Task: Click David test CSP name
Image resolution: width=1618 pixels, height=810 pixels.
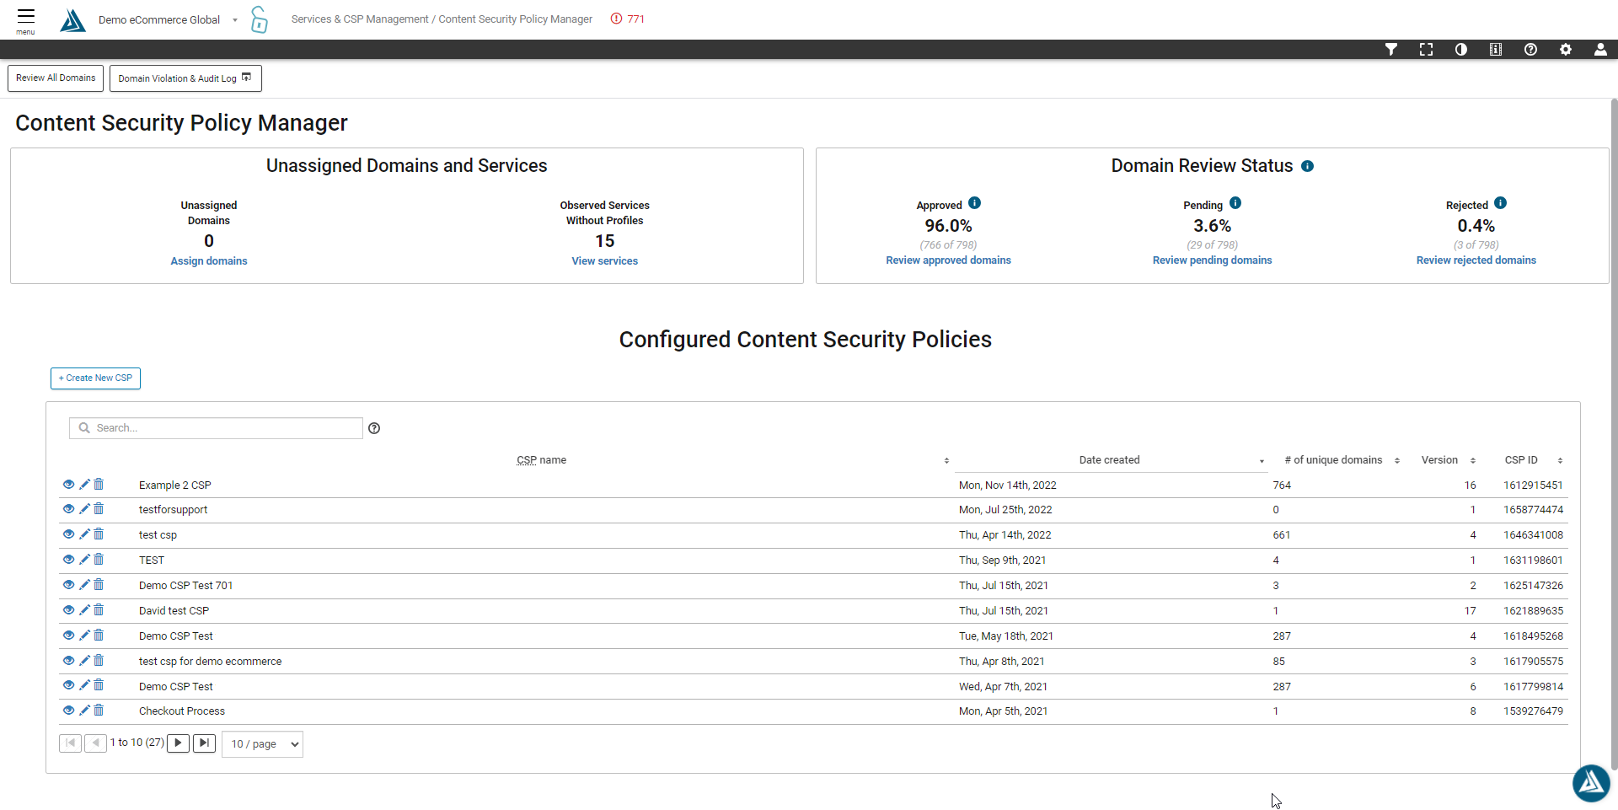Action: pyautogui.click(x=174, y=611)
